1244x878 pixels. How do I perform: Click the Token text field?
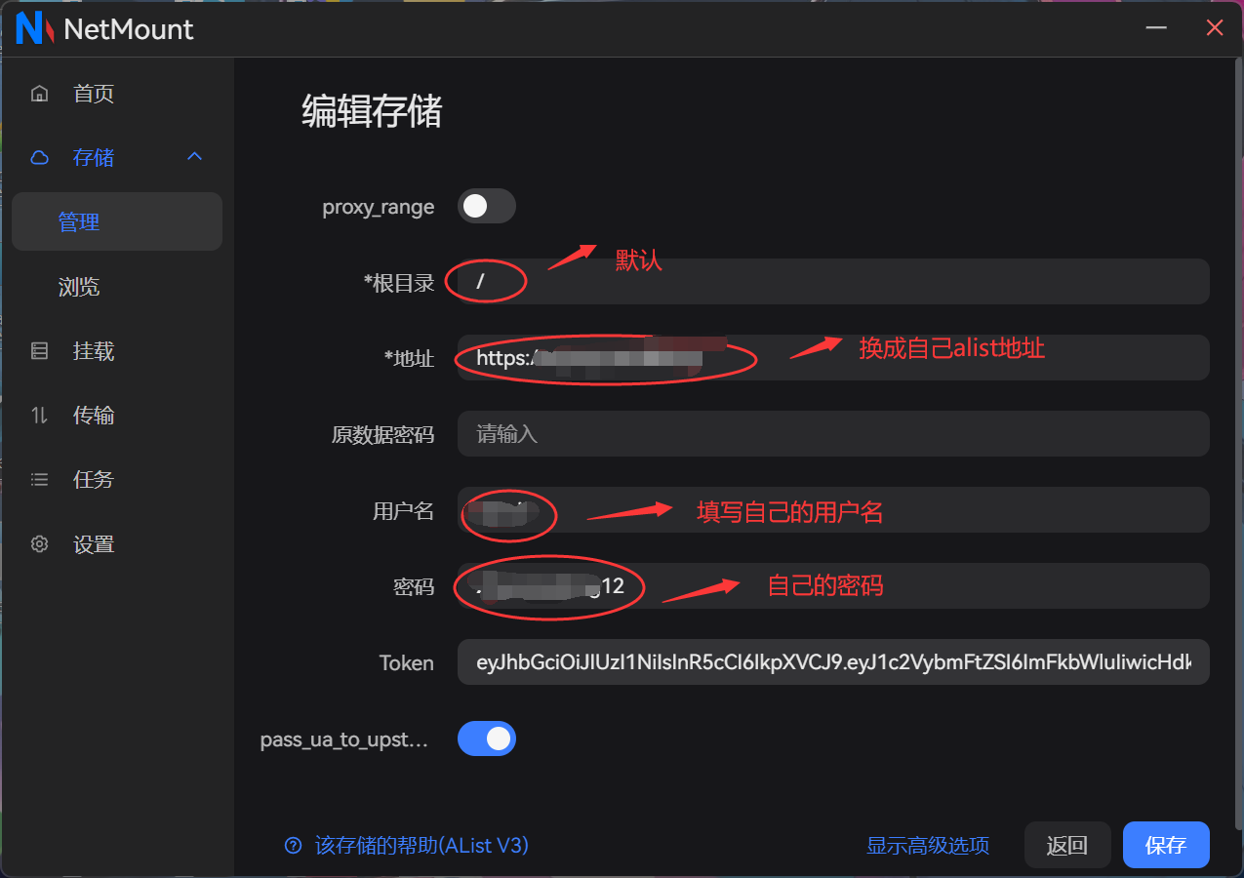click(x=833, y=662)
